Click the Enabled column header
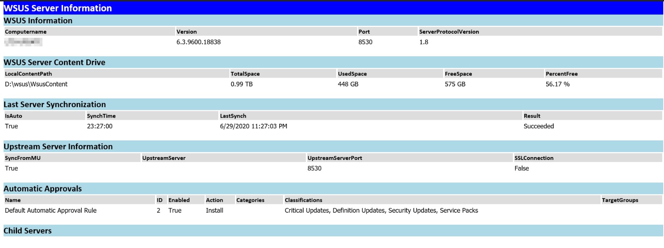This screenshot has height=248, width=664. point(179,200)
